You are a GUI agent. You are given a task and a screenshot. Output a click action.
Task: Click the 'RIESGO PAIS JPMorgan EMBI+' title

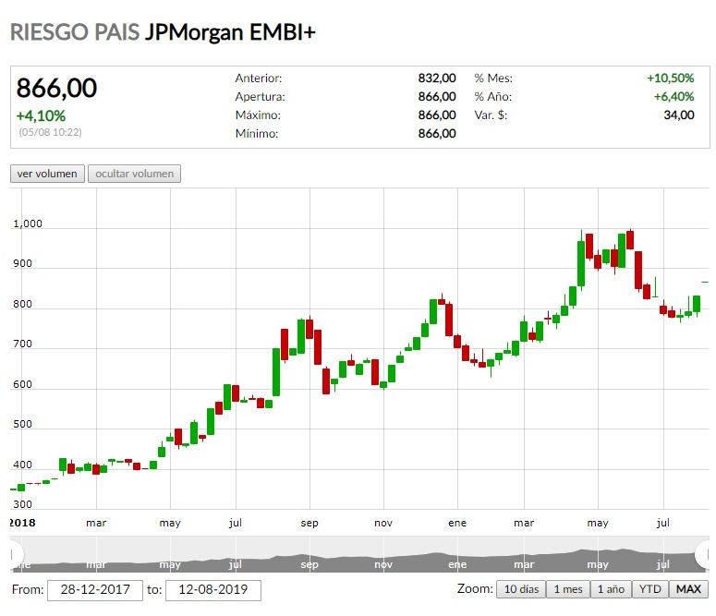163,32
